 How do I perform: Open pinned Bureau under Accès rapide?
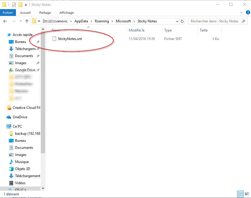pyautogui.click(x=20, y=42)
